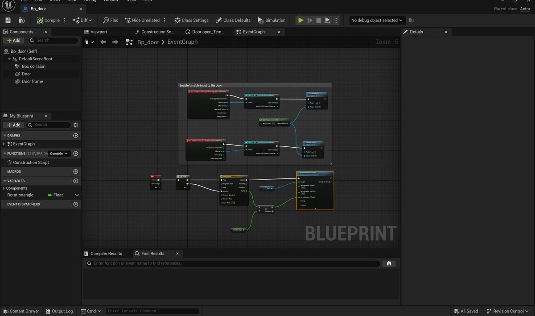Start Simulation mode

[x=272, y=20]
